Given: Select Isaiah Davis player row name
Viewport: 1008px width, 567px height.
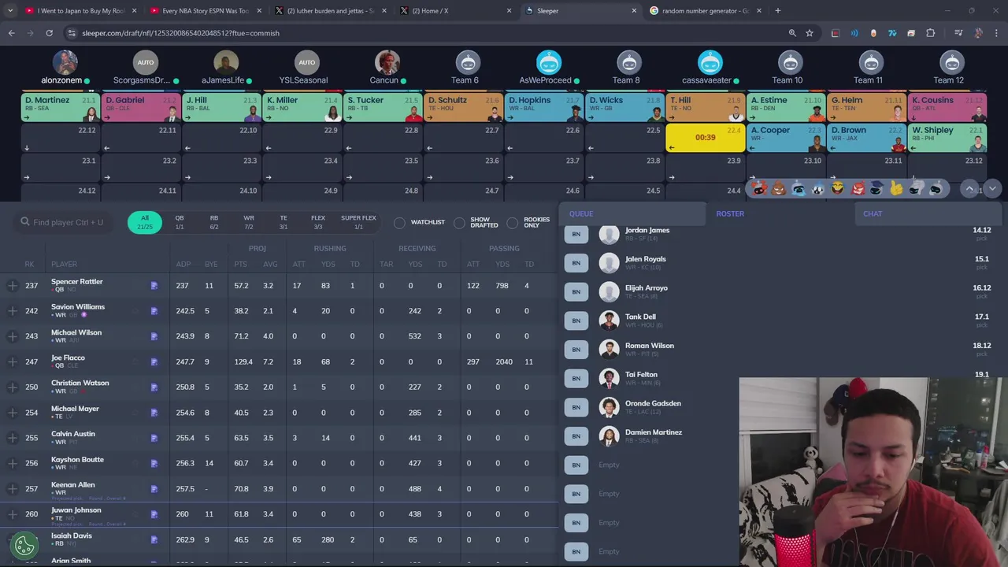Looking at the screenshot, I should point(72,535).
